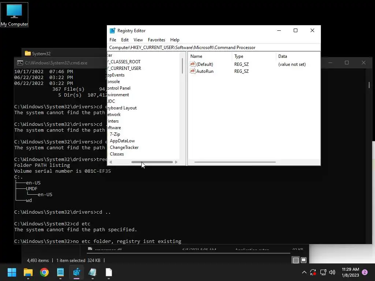Open the My Computer desktop icon
Viewport: 375px width, 281px height.
[x=14, y=15]
